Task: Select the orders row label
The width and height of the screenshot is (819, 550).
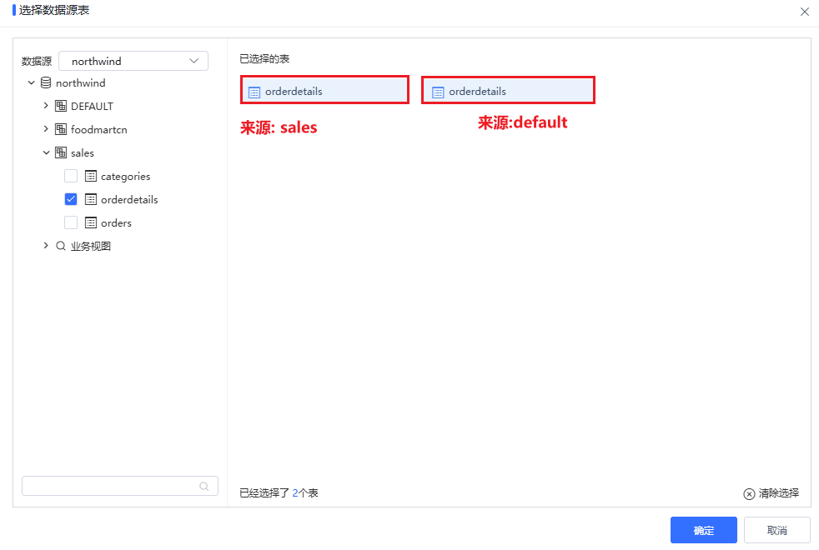Action: [116, 222]
